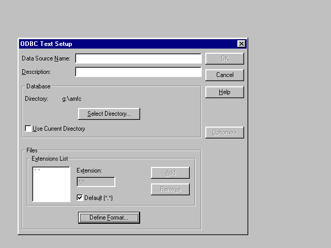Uncheck the Default (*.*) checkbox
The width and height of the screenshot is (331, 248).
[x=80, y=197]
